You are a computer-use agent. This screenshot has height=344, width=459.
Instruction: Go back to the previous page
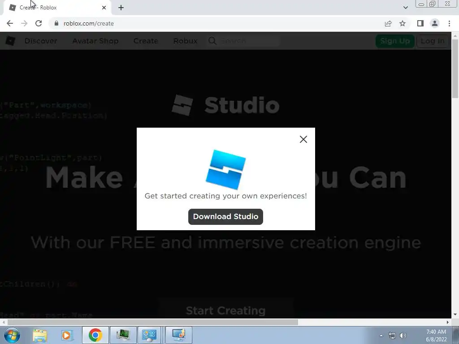(10, 23)
